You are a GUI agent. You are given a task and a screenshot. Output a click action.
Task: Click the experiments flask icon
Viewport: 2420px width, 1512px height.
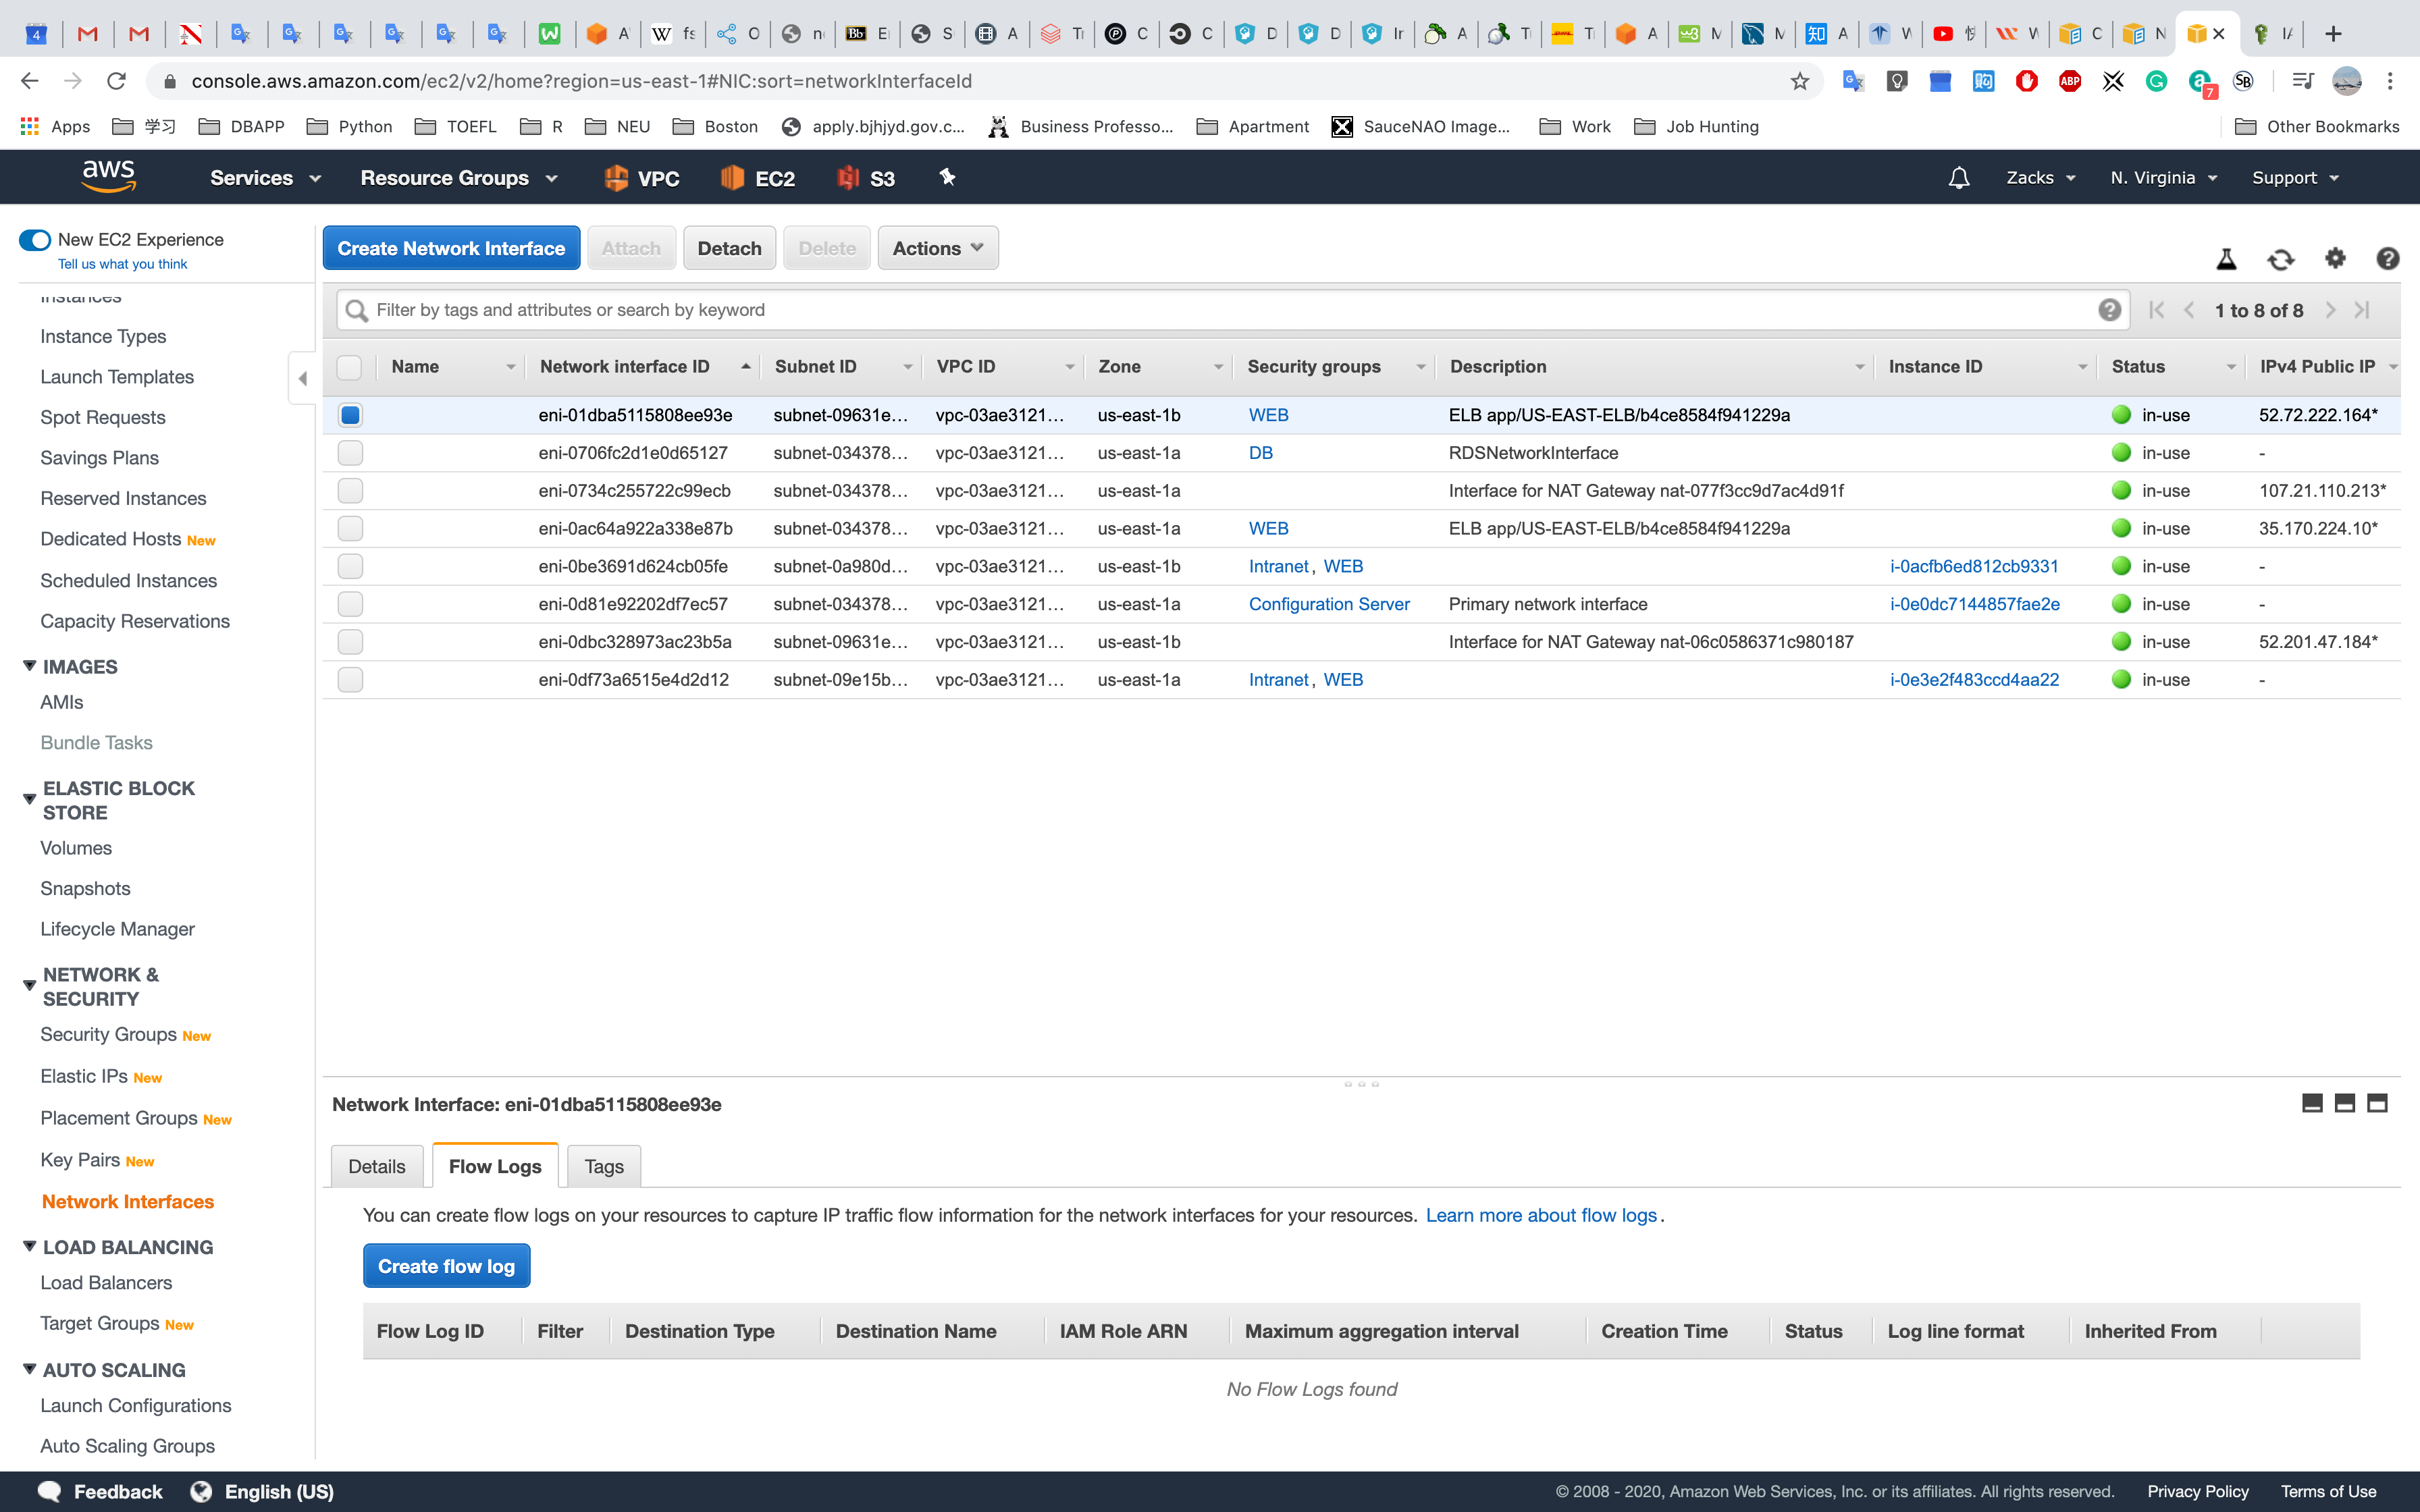[2226, 259]
